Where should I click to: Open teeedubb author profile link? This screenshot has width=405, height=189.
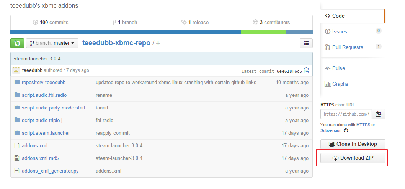click(x=33, y=70)
